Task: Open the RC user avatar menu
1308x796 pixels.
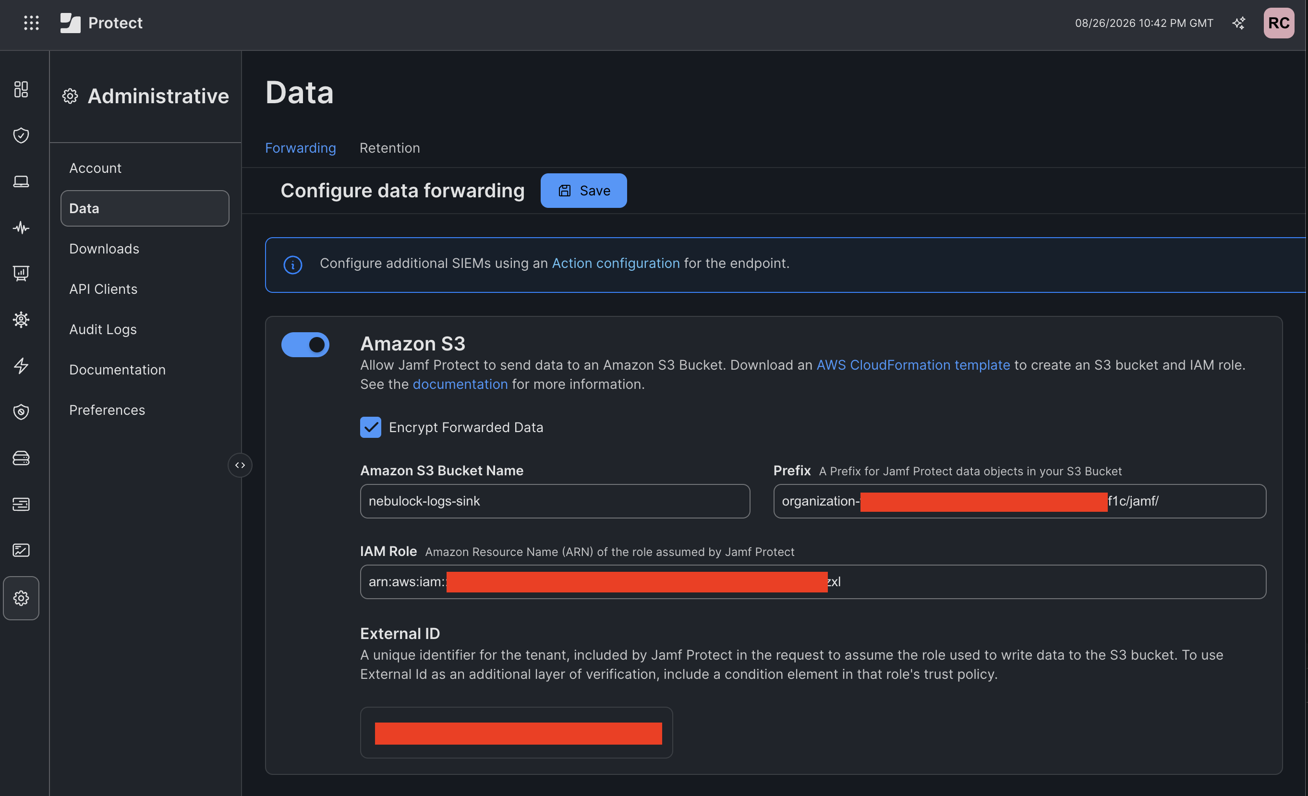Action: (1278, 23)
